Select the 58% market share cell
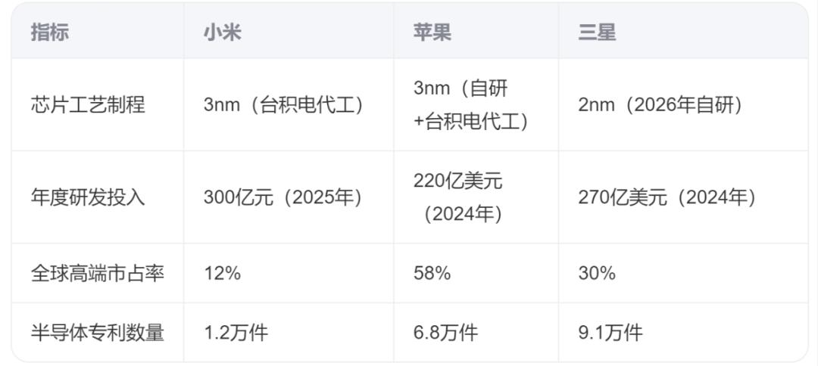Image resolution: width=818 pixels, height=366 pixels. (x=432, y=273)
